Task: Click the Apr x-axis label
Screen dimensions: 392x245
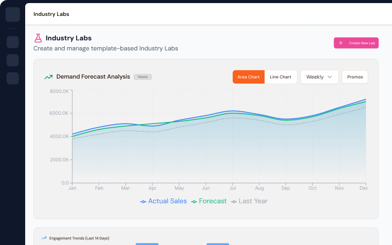Action: coord(153,188)
